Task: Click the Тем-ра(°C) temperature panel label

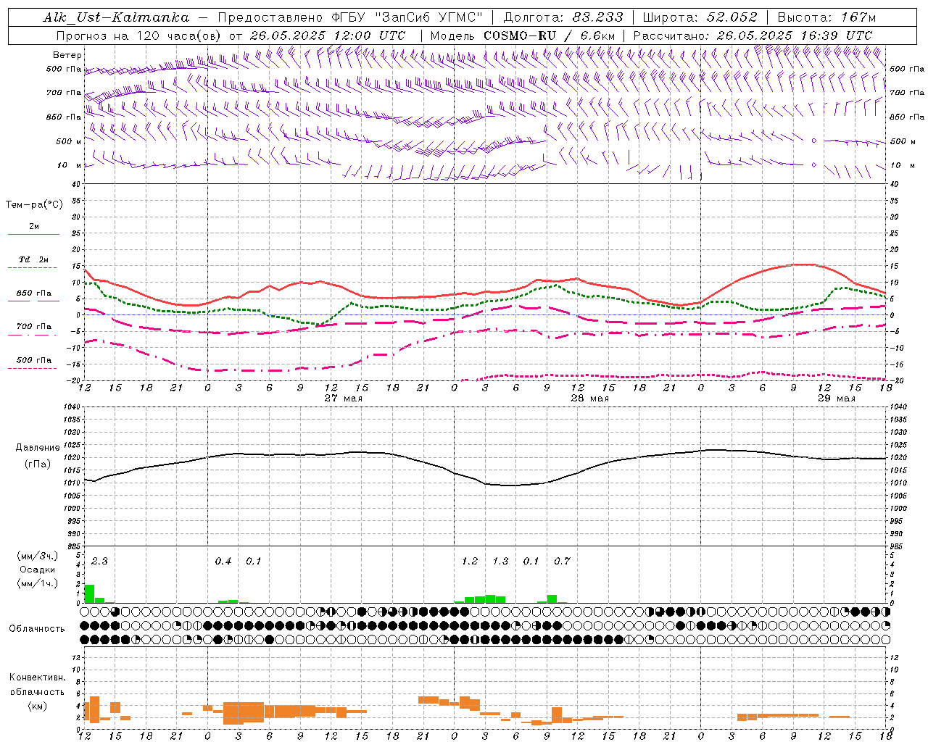Action: click(x=34, y=205)
